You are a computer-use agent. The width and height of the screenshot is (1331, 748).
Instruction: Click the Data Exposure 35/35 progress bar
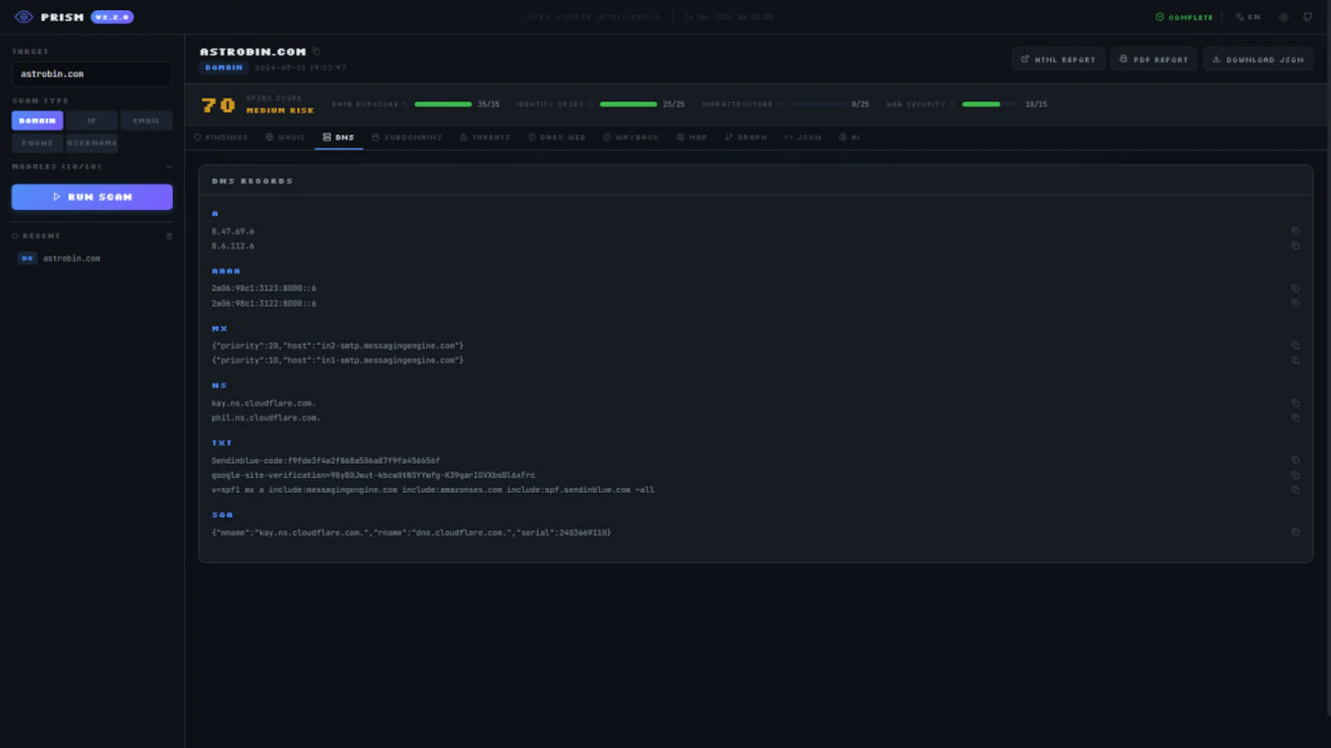443,105
